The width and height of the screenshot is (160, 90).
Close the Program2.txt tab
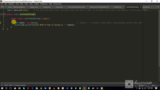52,7
